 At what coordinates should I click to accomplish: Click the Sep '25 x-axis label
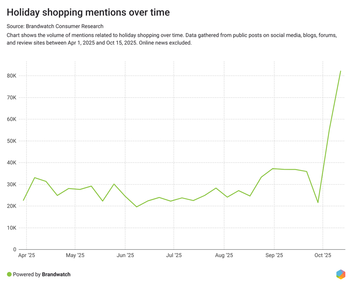(274, 255)
